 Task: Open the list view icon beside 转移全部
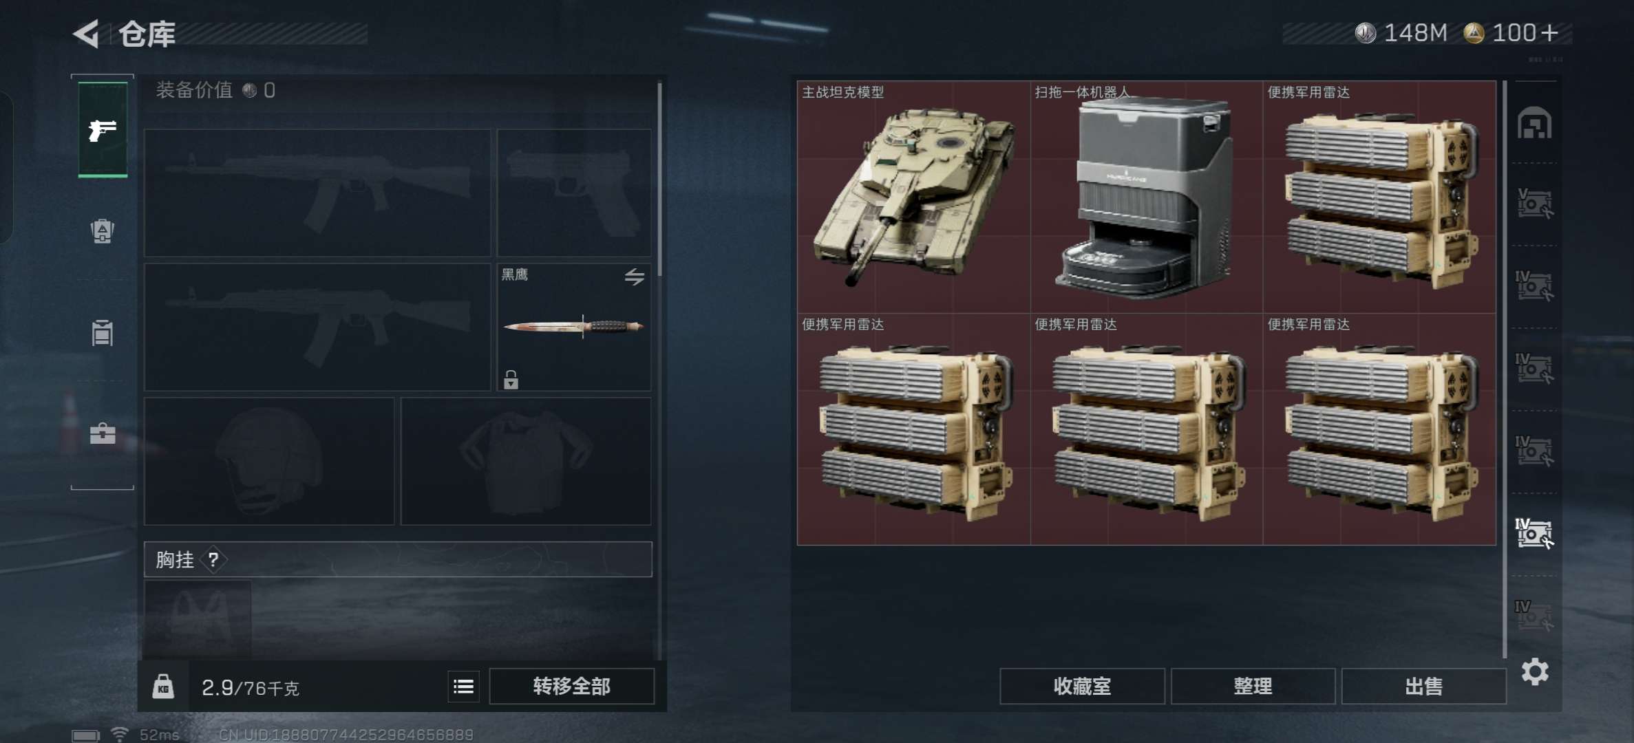coord(464,687)
